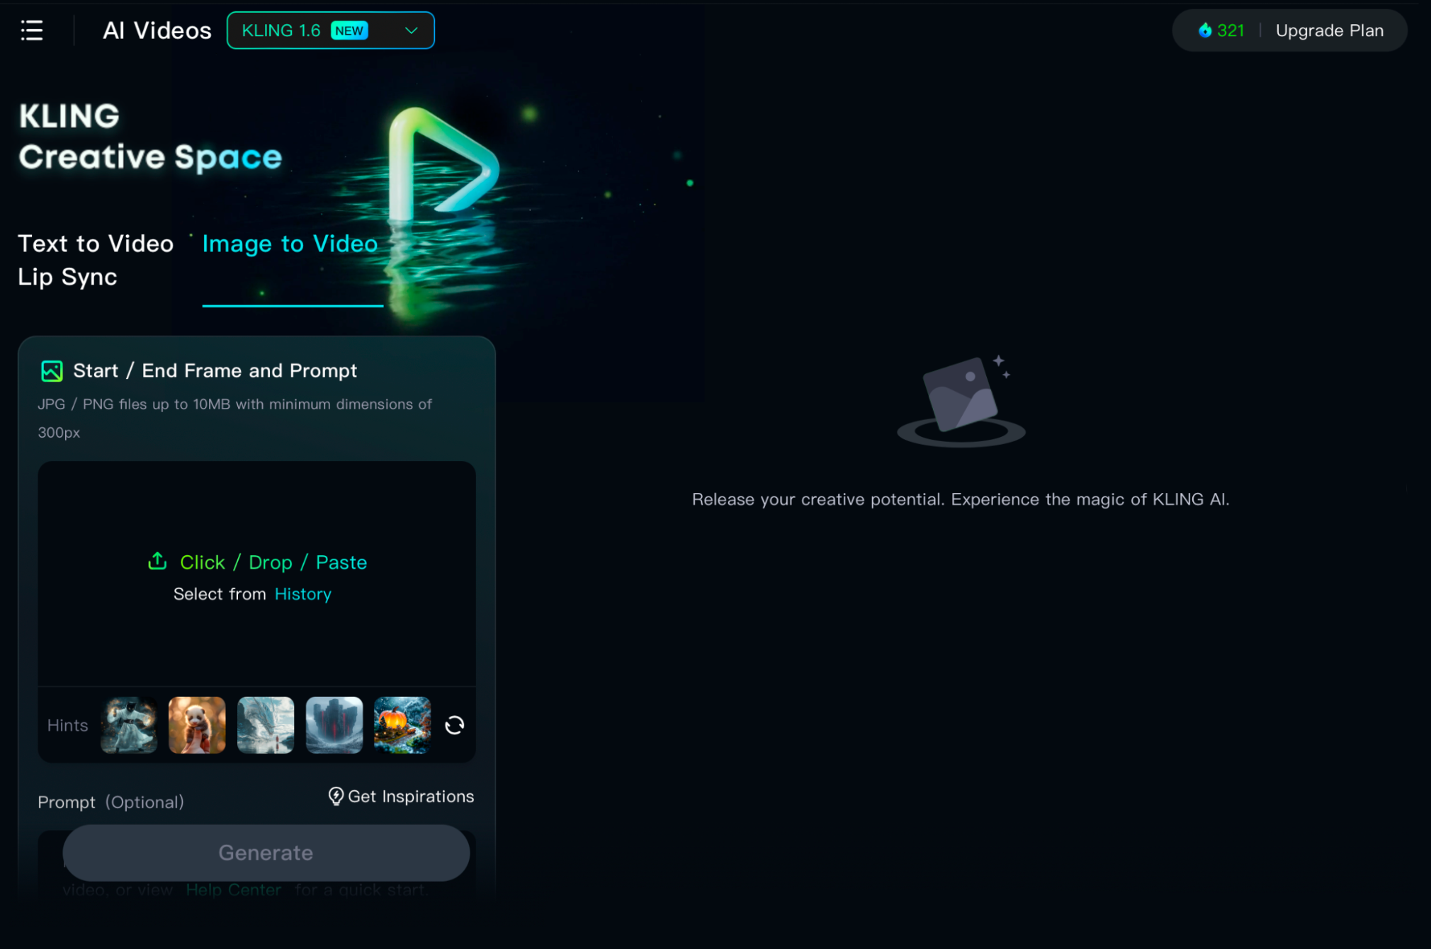Screen dimensions: 1431x949
Task: Click the placeholder image icon in preview area
Action: 961,402
